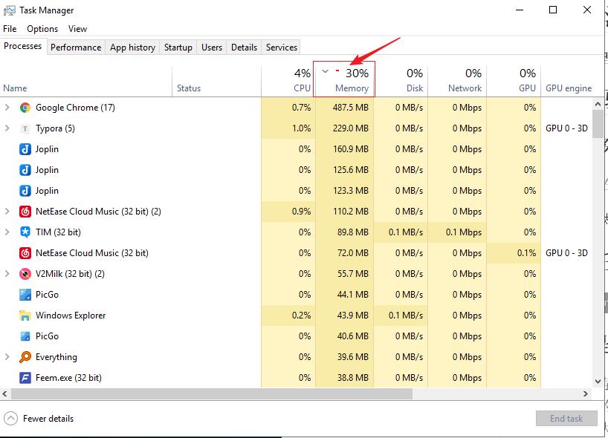Collapse view with Fewer details

click(39, 418)
